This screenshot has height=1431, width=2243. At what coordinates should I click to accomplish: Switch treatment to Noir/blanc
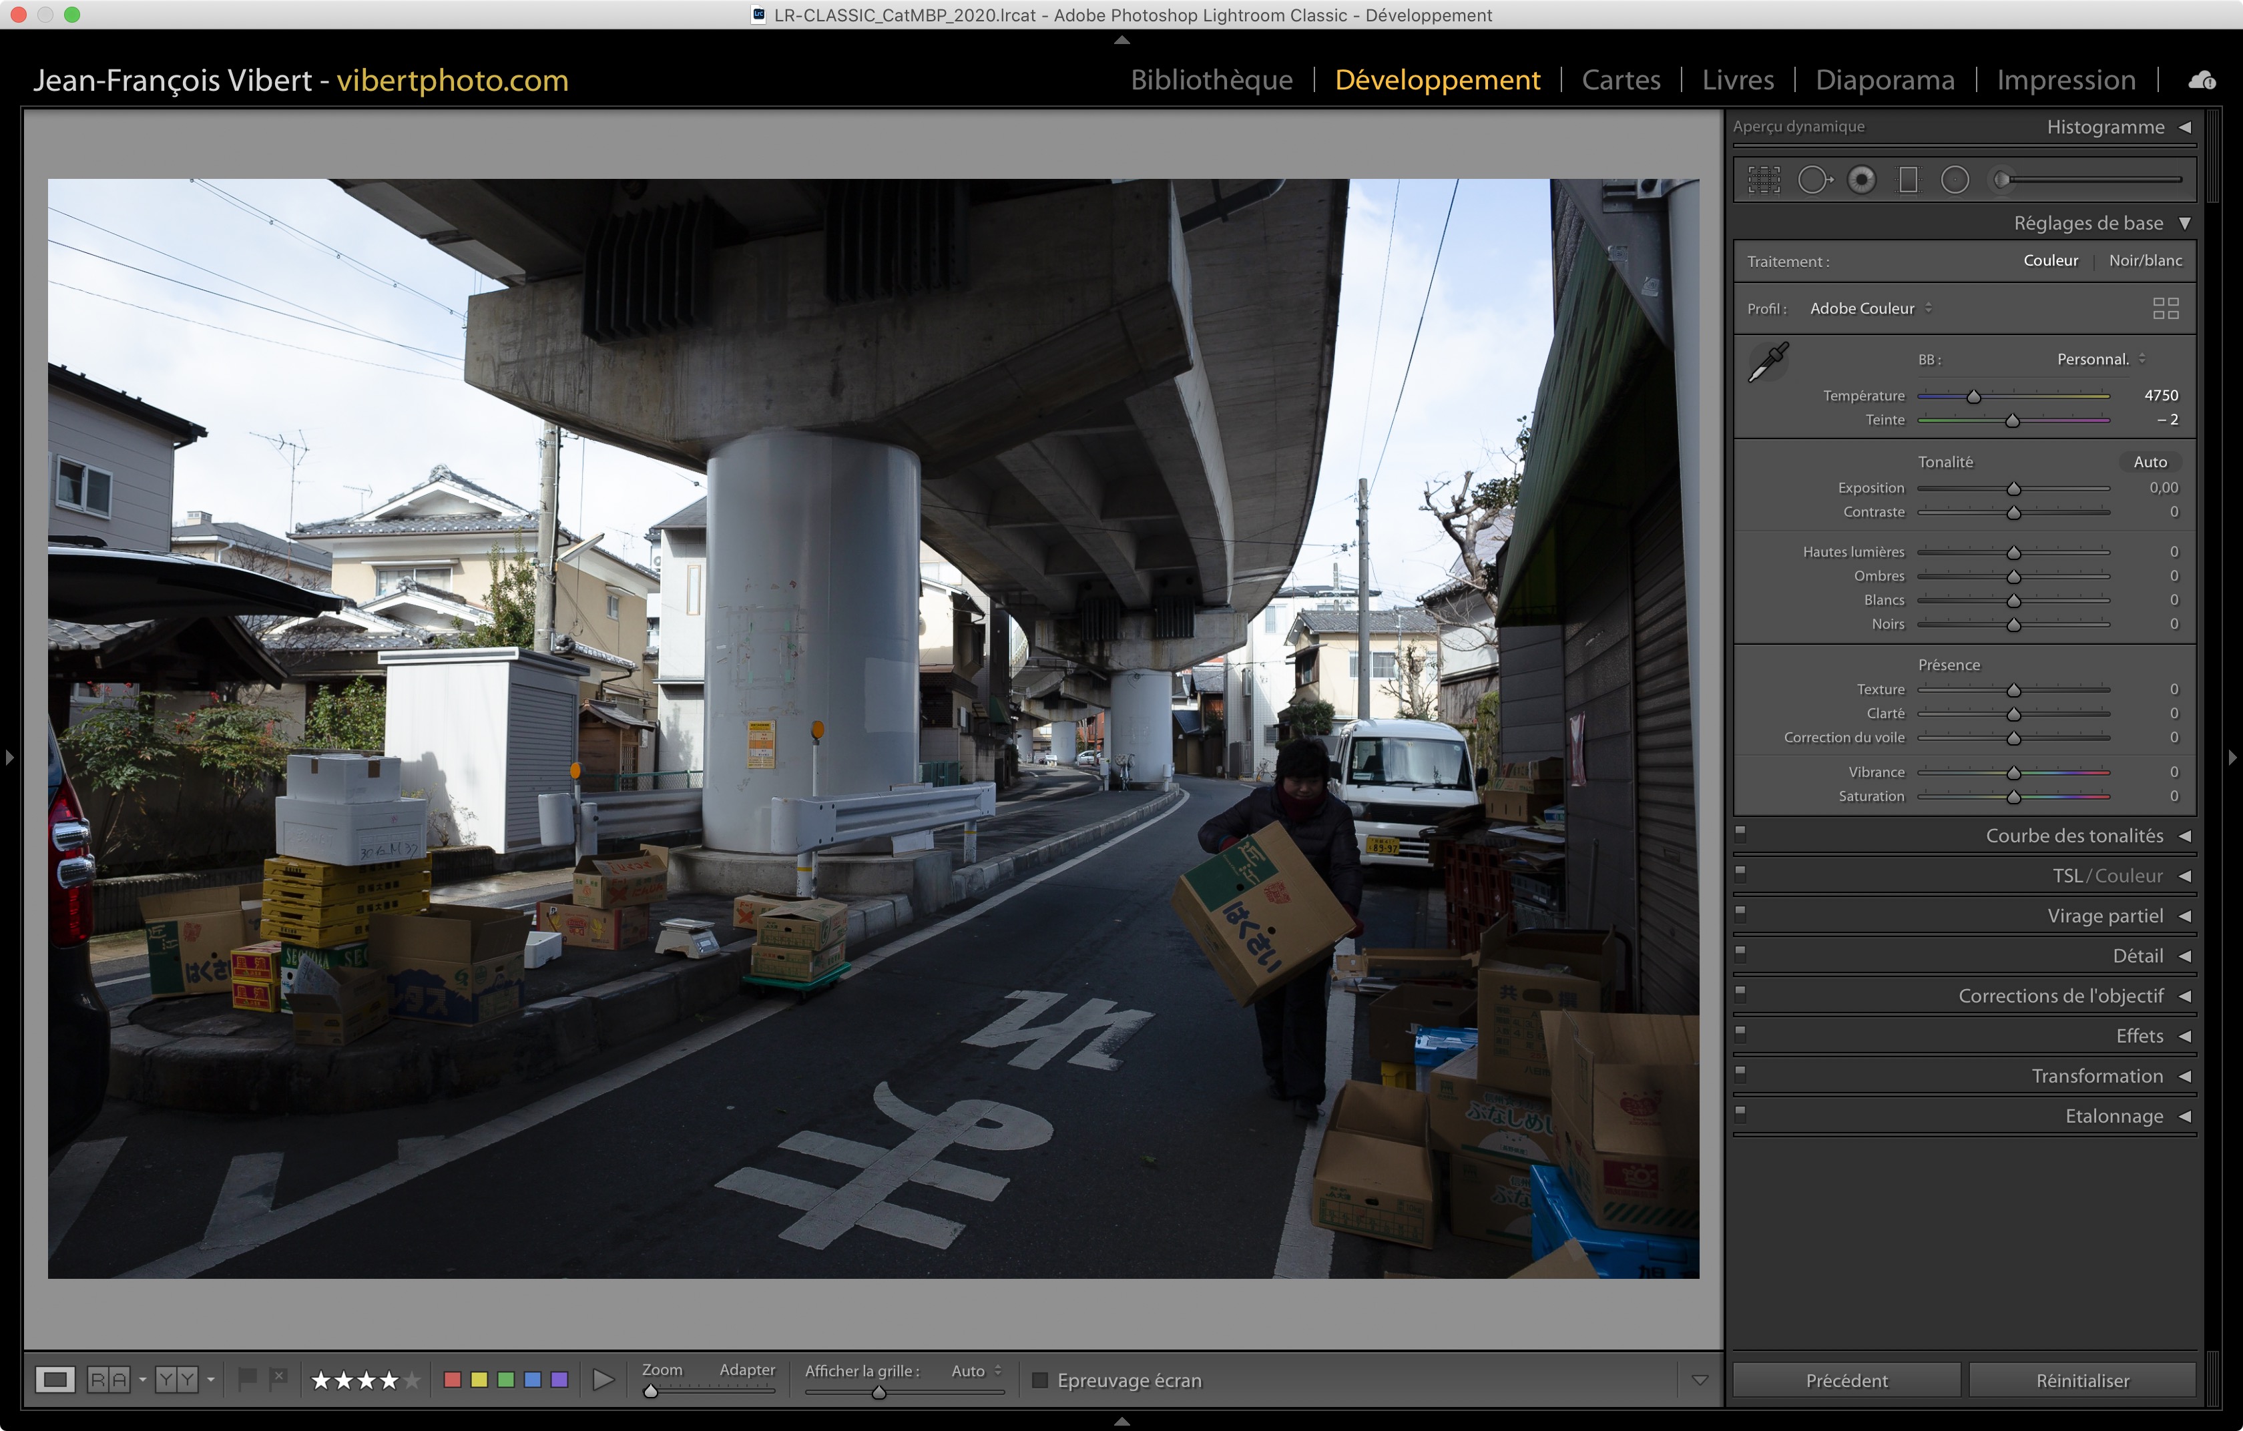tap(2144, 261)
